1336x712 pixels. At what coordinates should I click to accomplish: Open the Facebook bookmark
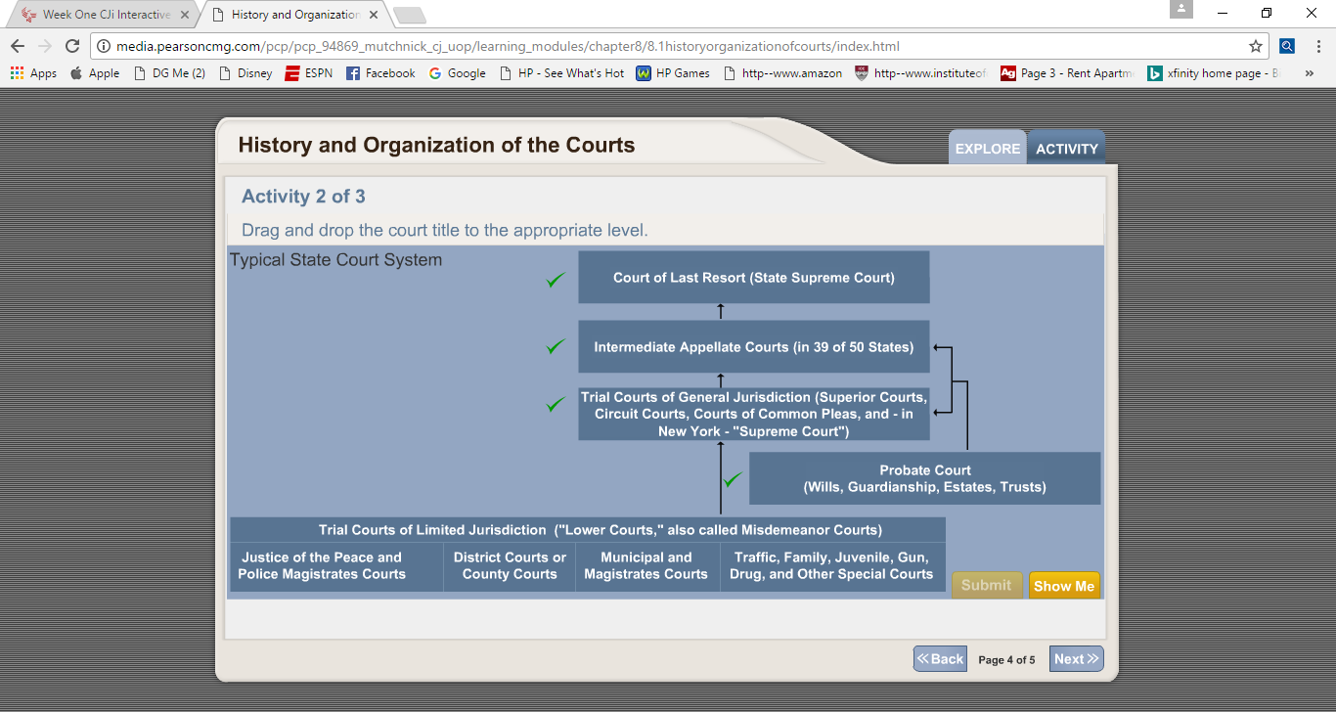tap(380, 73)
